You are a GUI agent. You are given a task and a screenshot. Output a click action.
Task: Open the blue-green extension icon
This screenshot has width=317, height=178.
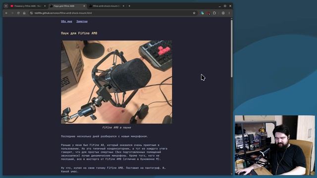[x=202, y=13]
